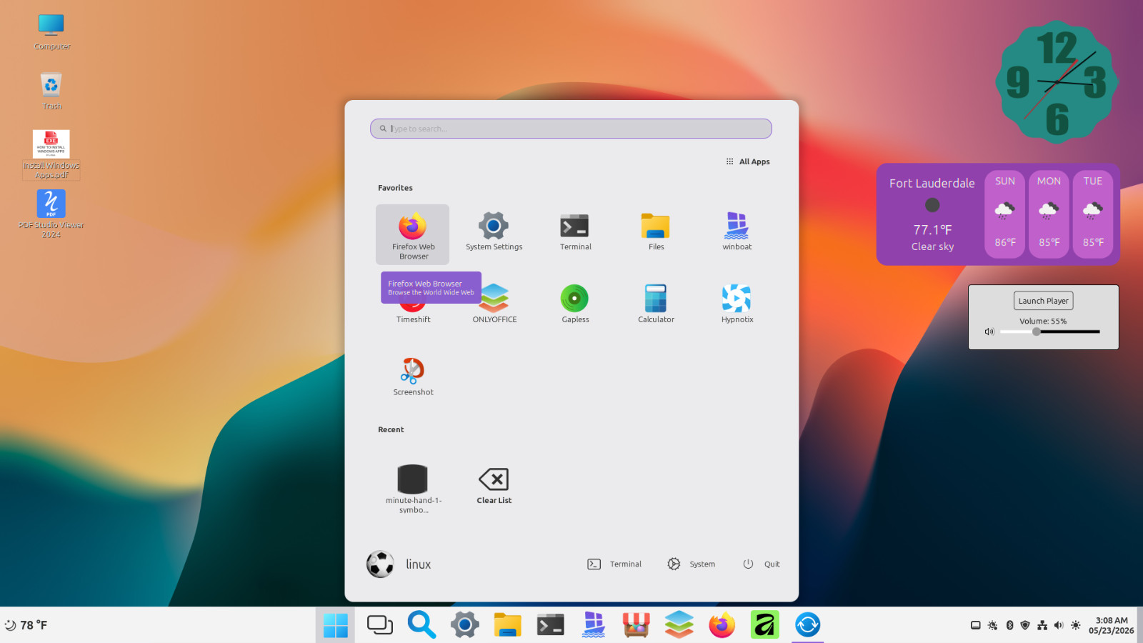Open the green A app in taskbar
The image size is (1143, 643).
tap(764, 625)
